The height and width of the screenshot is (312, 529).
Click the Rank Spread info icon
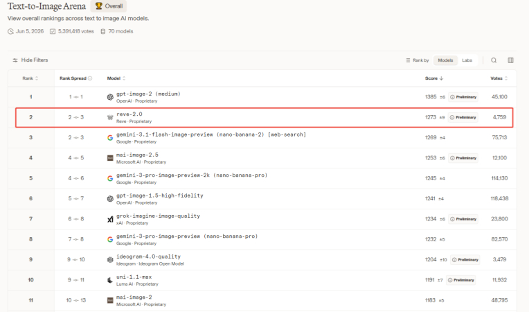point(90,78)
